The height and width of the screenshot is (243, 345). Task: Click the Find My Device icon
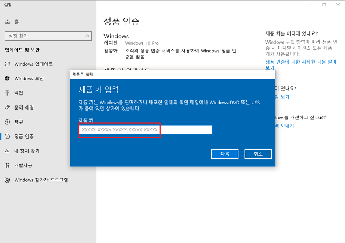tap(7, 151)
